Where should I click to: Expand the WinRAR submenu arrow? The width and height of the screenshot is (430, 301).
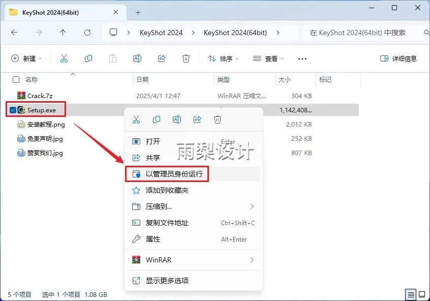point(252,260)
